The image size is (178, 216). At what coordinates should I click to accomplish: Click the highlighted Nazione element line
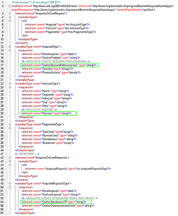pos(48,113)
